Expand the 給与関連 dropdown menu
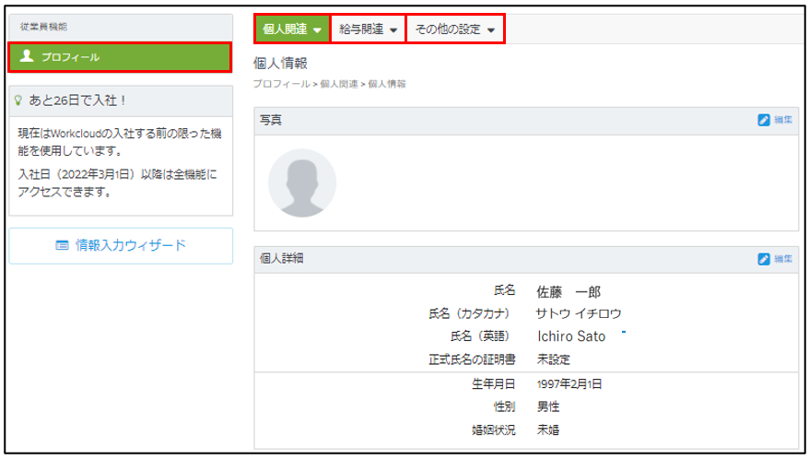809x459 pixels. [x=368, y=29]
